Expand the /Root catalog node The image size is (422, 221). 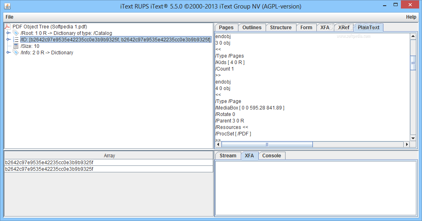(9, 33)
